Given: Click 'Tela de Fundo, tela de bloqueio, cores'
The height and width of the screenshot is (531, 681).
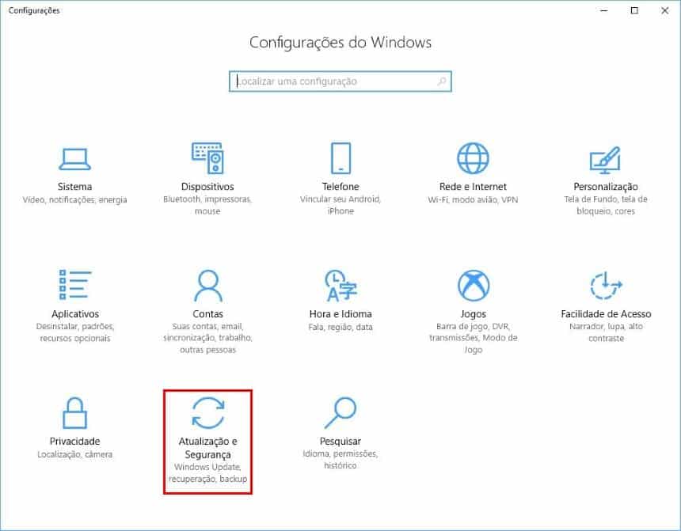Looking at the screenshot, I should tap(606, 206).
